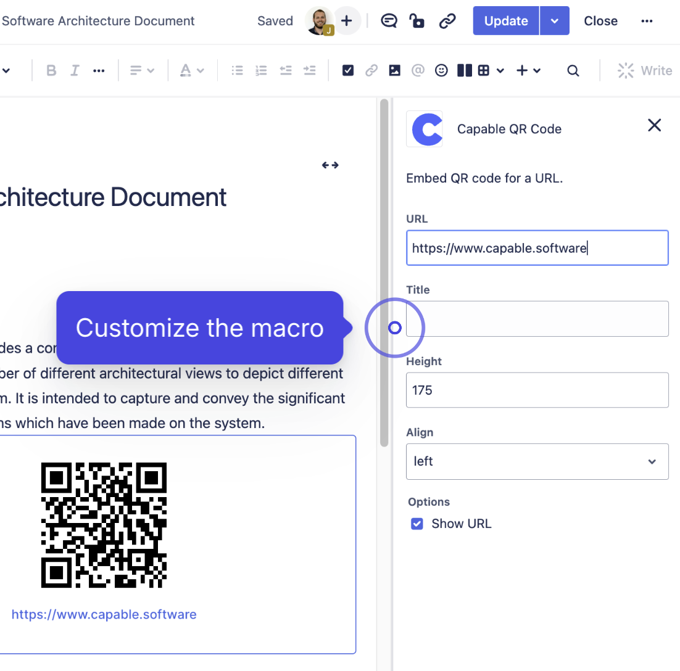680x671 pixels.
Task: Expand the arrow beside Update button
Action: (554, 21)
